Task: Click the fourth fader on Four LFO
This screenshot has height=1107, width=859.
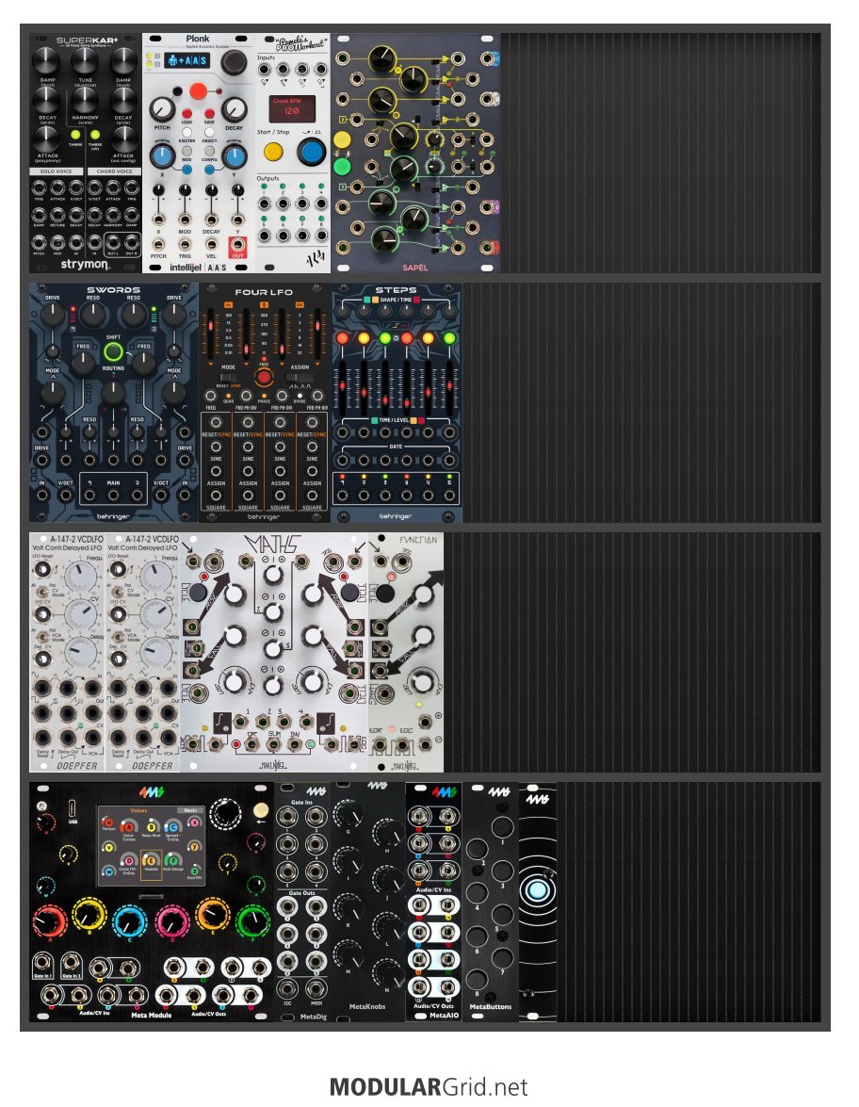Action: (x=318, y=332)
